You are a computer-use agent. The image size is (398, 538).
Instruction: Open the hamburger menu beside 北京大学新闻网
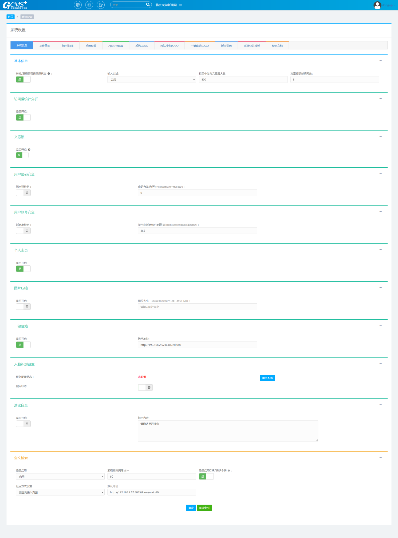181,5
